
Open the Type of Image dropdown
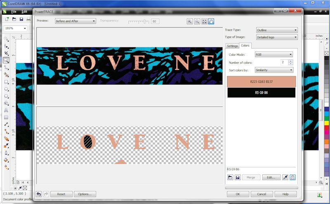(276, 38)
